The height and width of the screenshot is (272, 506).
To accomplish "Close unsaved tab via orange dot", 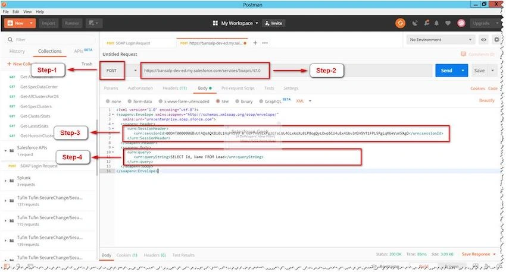I will (x=245, y=43).
